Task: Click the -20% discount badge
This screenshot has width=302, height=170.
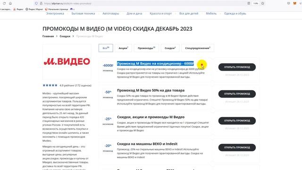Action: point(108,146)
